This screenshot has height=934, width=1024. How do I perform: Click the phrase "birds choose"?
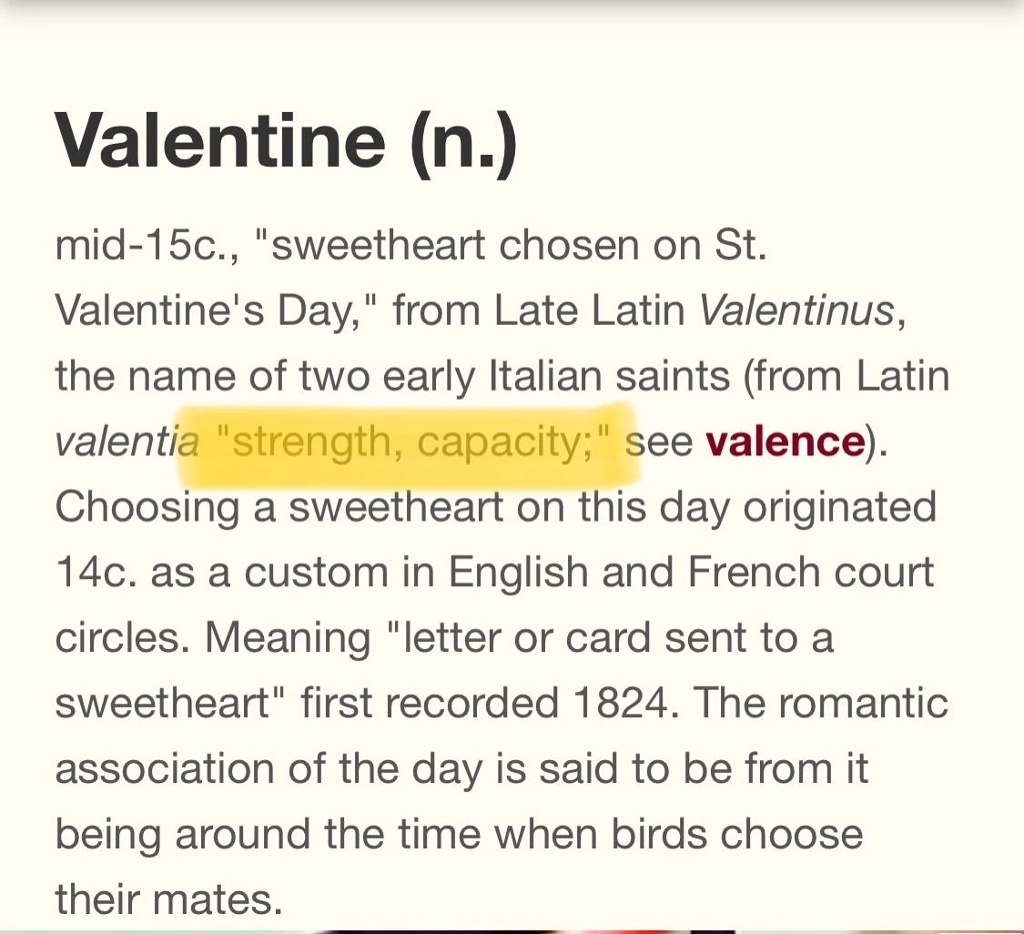pyautogui.click(x=737, y=834)
